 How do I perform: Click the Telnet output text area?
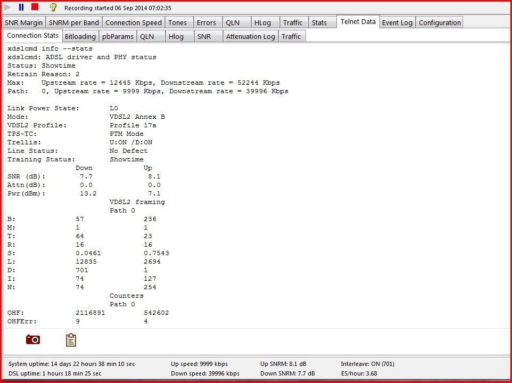[257, 185]
